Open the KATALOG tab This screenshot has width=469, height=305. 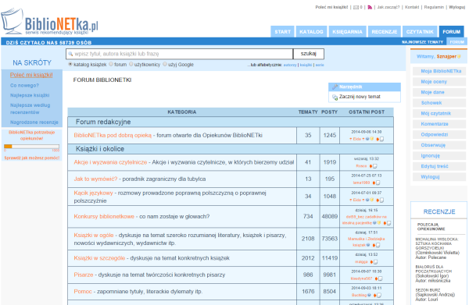point(311,32)
